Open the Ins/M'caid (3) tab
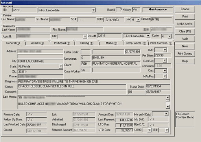The width and height of the screenshot is (201, 142). 62,43
